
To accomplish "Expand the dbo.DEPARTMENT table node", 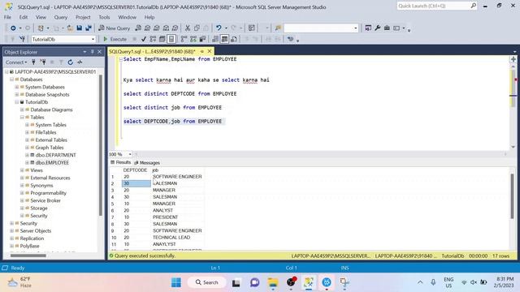I will click(27, 155).
